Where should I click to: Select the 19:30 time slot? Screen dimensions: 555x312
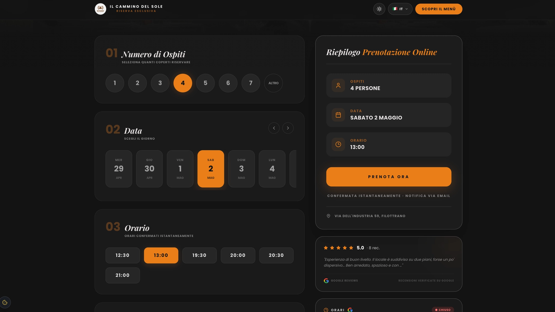click(199, 255)
